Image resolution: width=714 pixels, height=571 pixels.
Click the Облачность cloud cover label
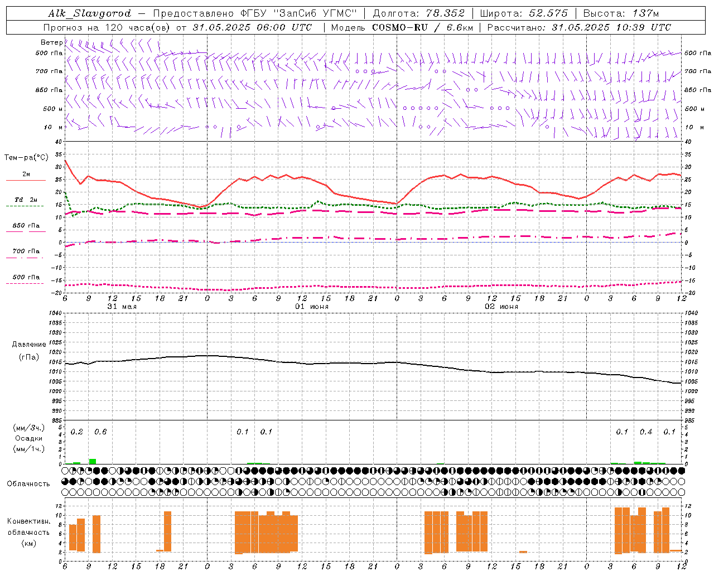click(28, 483)
